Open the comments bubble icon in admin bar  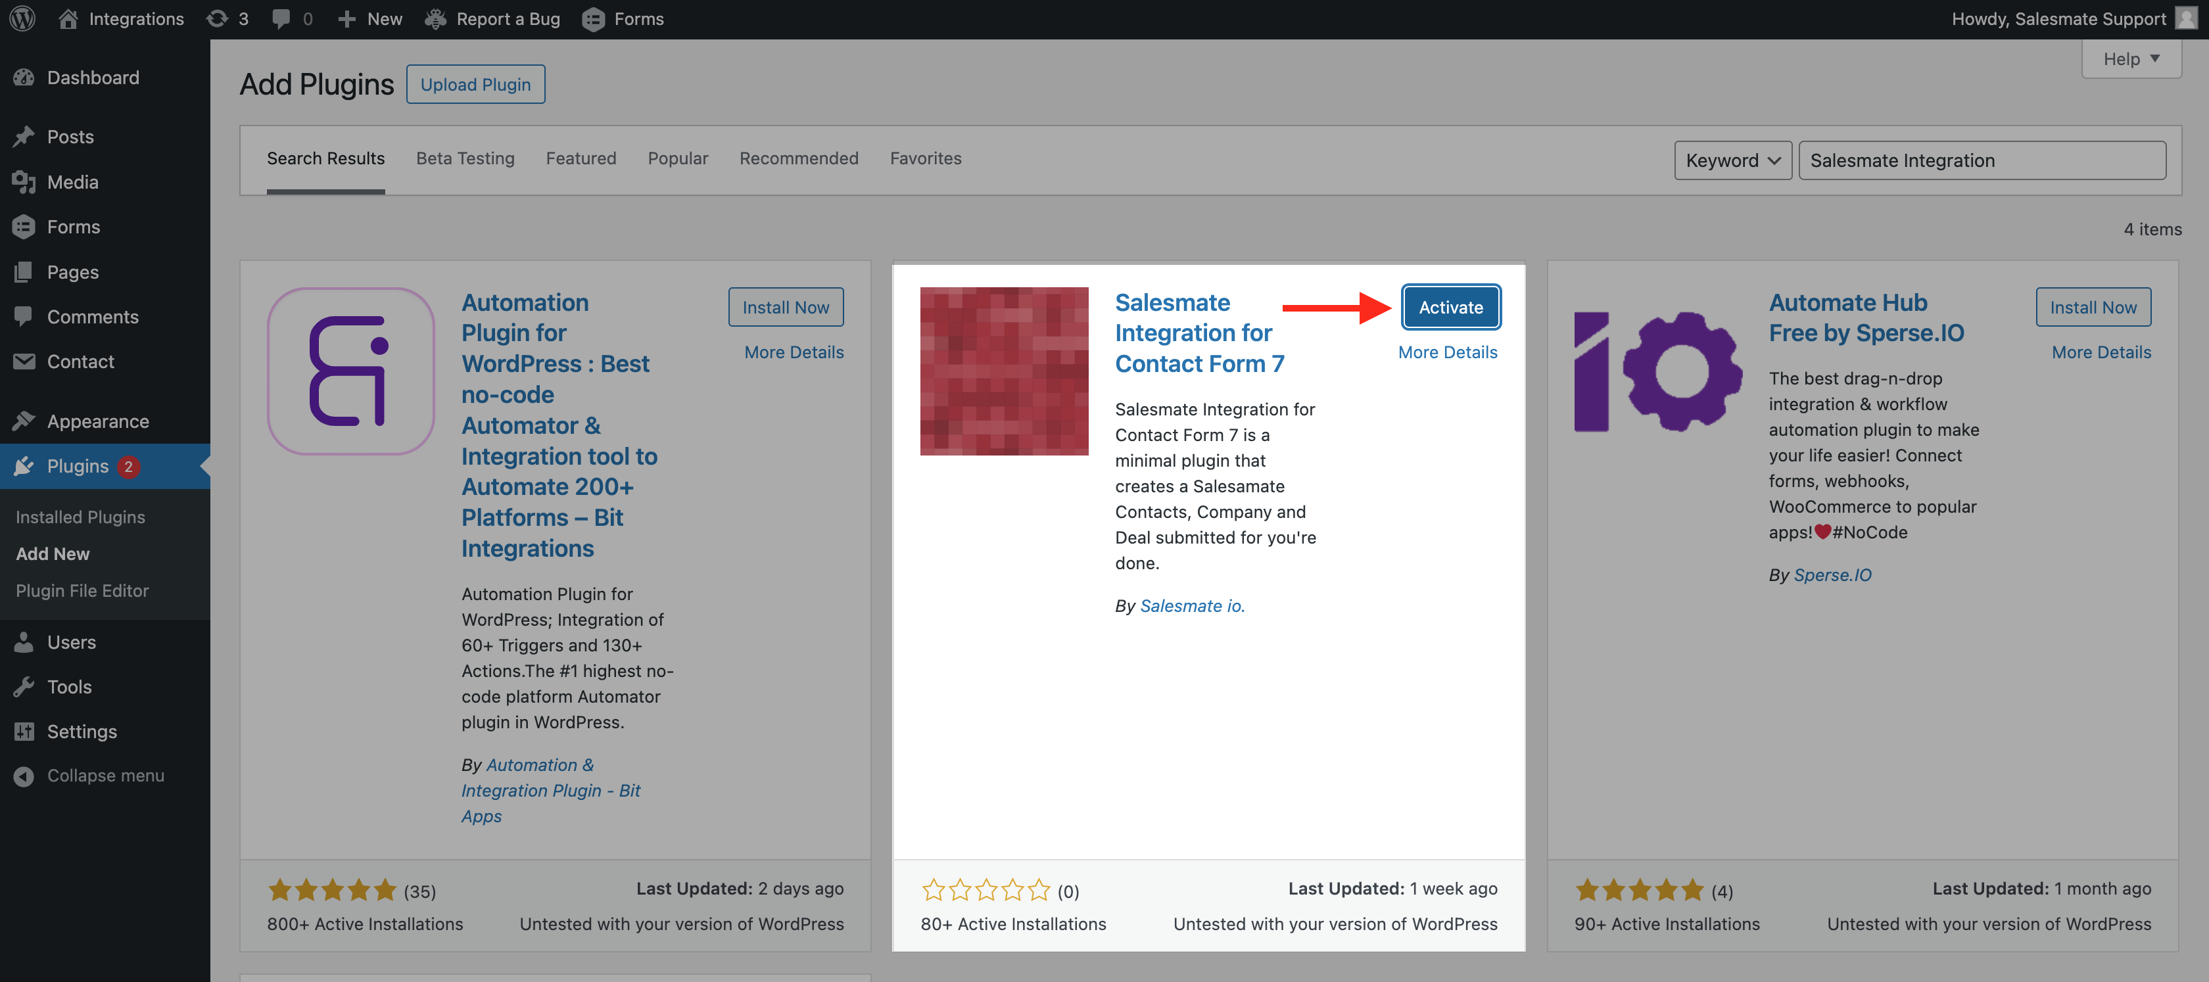[281, 19]
